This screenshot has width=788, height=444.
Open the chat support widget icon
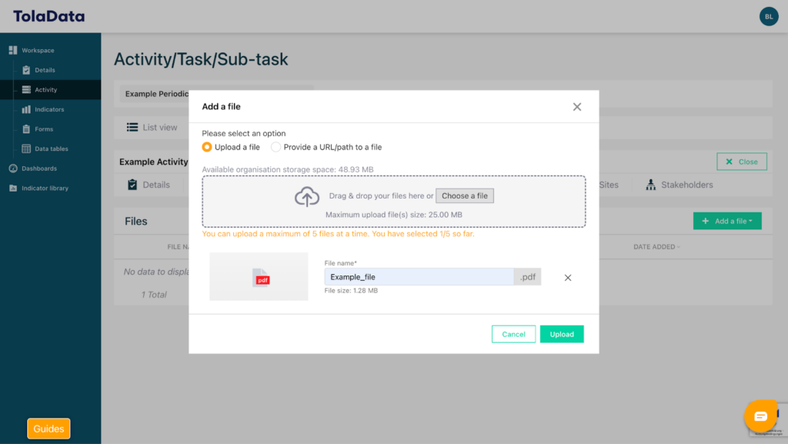pos(760,416)
